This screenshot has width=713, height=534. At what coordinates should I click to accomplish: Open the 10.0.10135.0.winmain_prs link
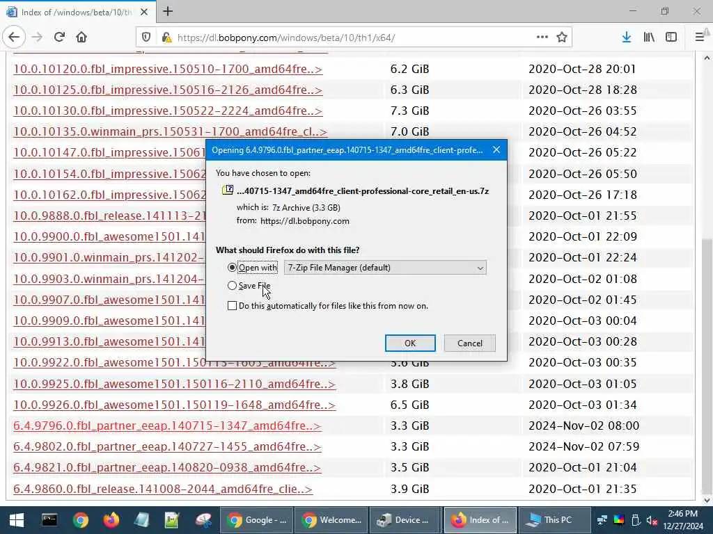[x=170, y=131]
